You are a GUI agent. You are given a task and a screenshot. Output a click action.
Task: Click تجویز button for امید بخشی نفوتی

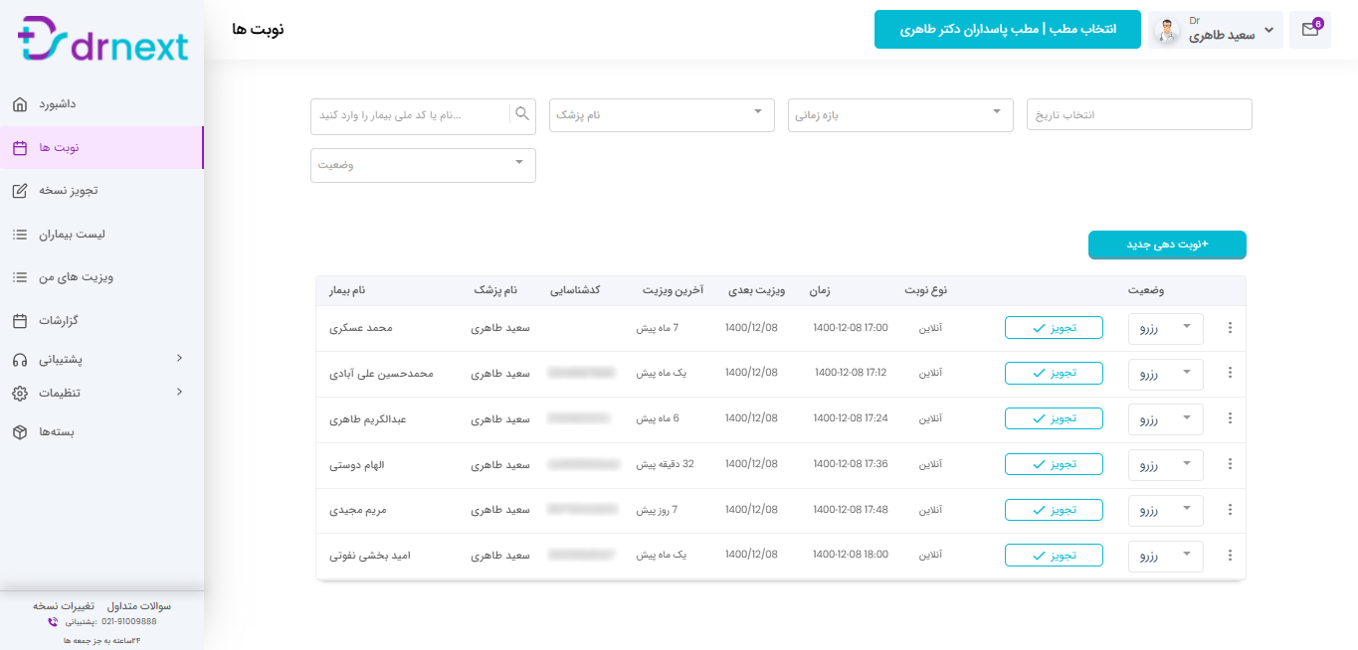tap(1054, 556)
